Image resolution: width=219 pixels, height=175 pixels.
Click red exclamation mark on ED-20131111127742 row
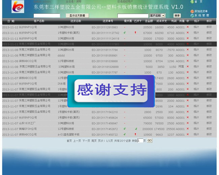tap(135, 33)
